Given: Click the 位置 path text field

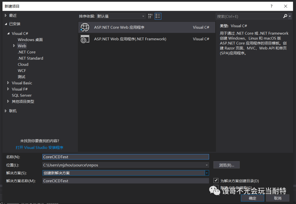Looking at the screenshot, I should click(124, 165).
